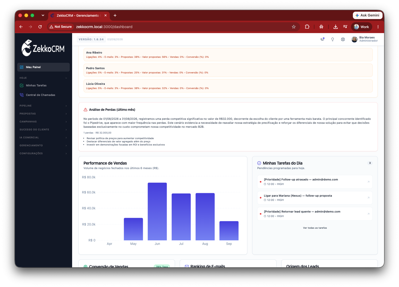Open Bia Moraes profile avatar

[354, 39]
